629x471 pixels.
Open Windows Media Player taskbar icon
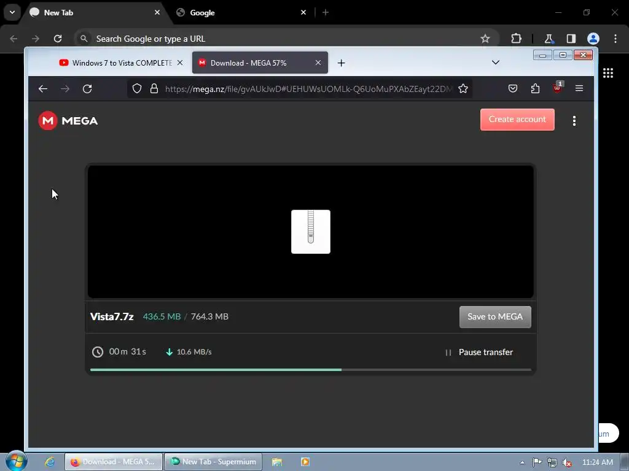pos(305,462)
